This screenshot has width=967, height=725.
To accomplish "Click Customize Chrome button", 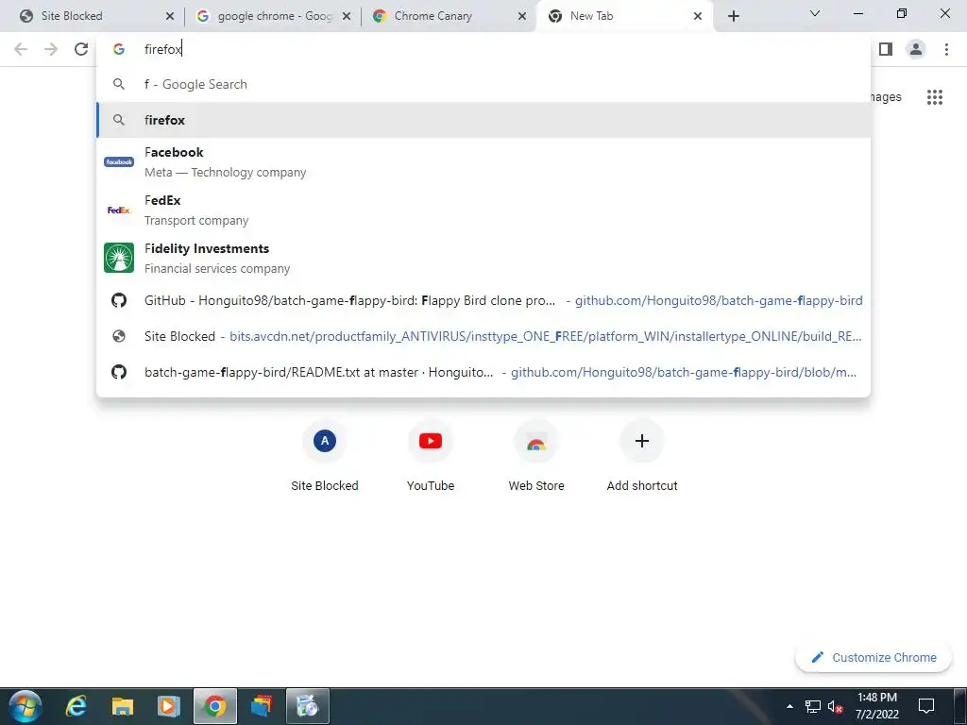I will pos(874,657).
